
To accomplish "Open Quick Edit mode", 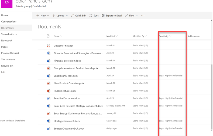I will coord(78,16).
